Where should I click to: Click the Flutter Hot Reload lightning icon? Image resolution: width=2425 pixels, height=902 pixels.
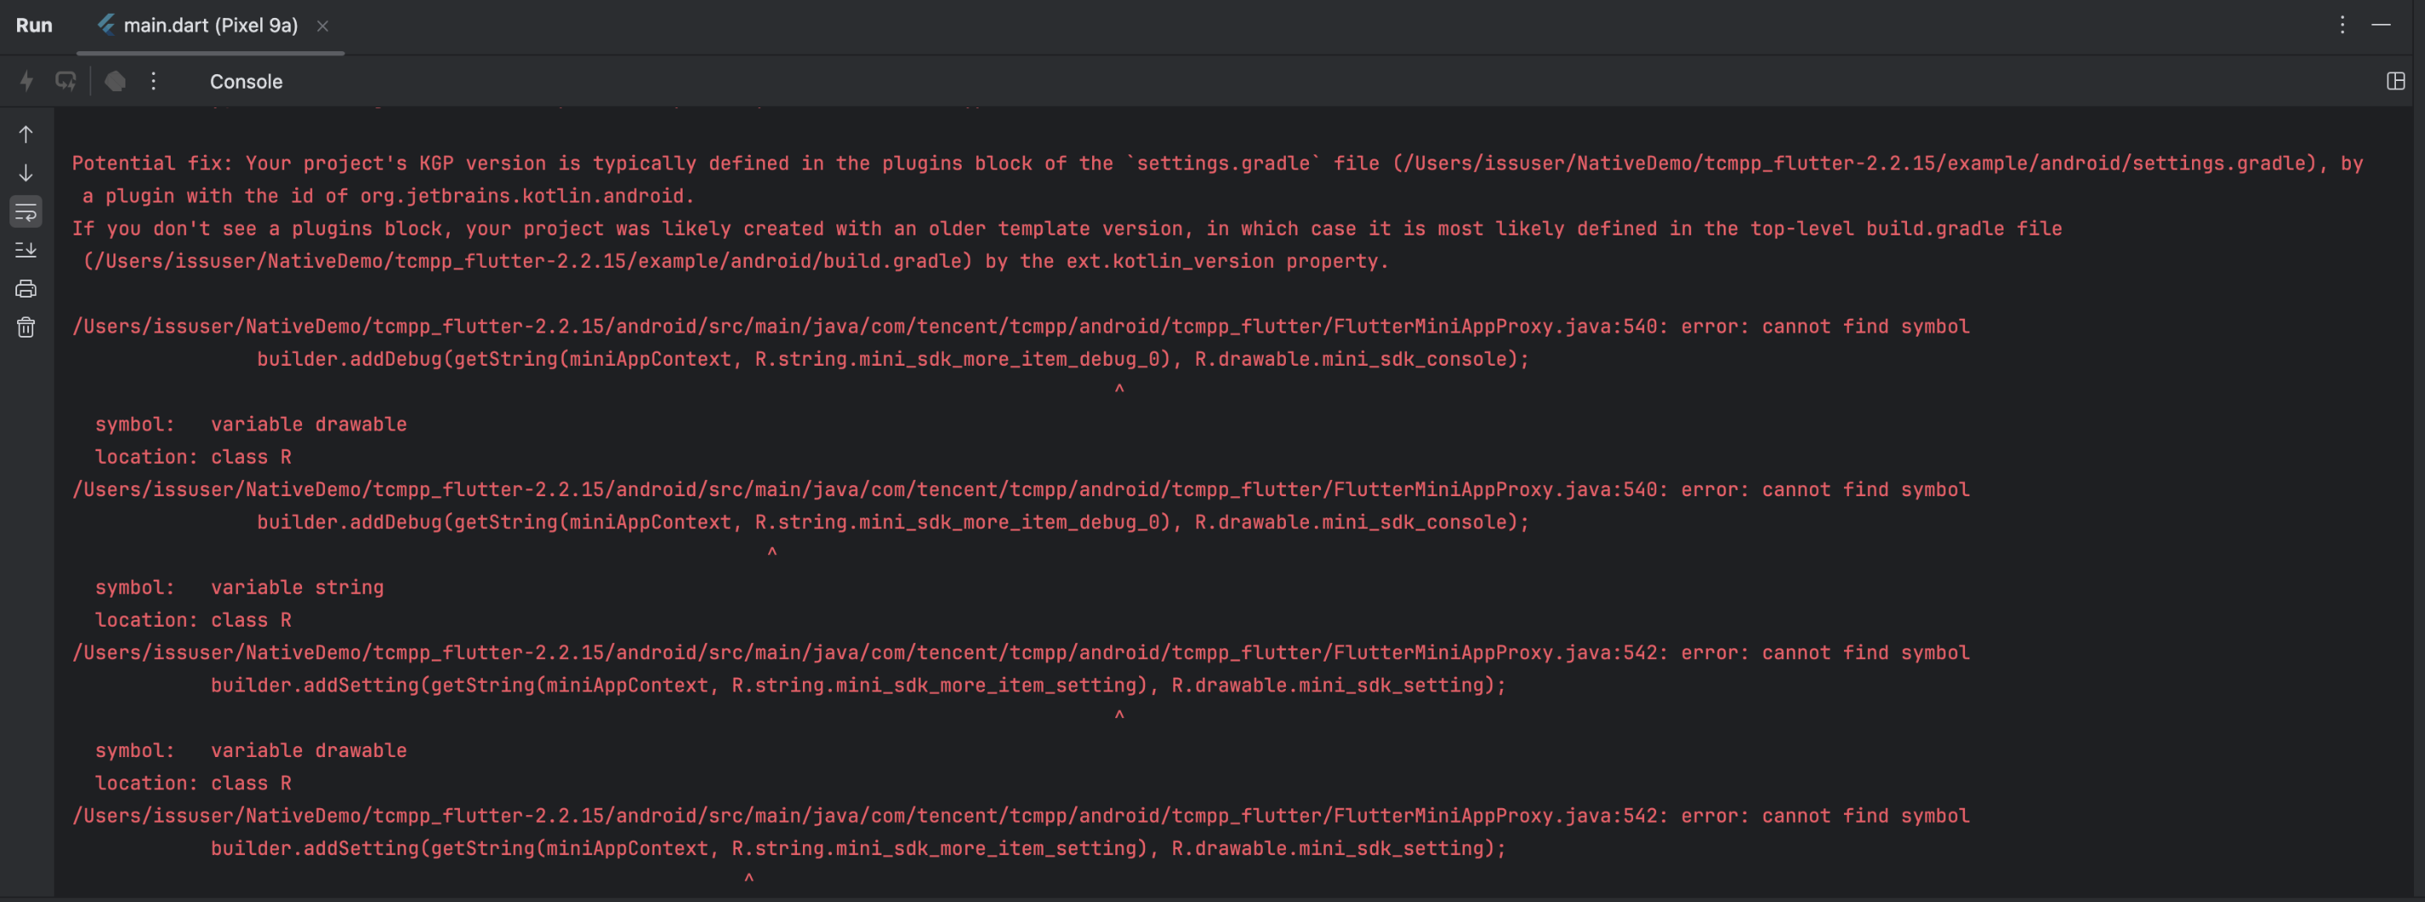[x=27, y=82]
